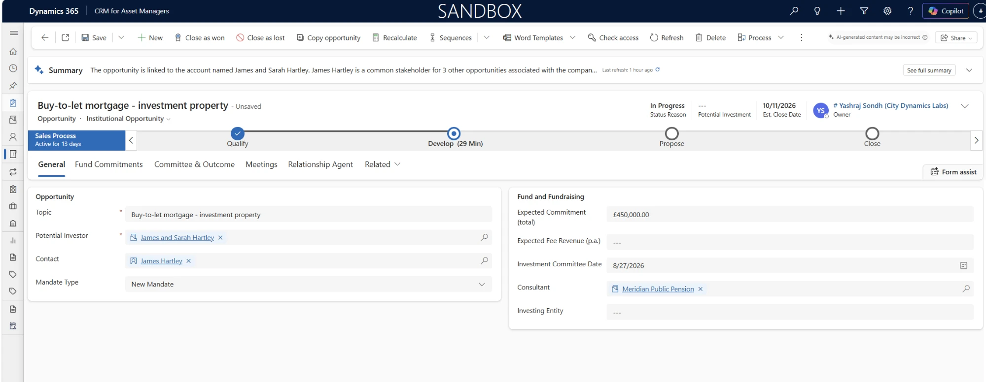986x382 pixels.
Task: Open Pinned items in the sidebar
Action: (x=13, y=86)
